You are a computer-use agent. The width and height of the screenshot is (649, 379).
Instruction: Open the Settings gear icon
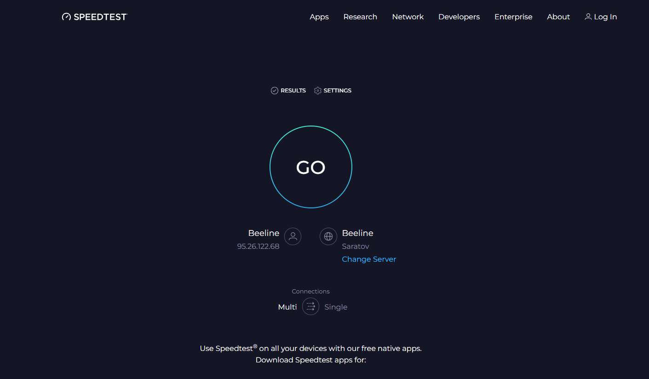[x=318, y=91]
